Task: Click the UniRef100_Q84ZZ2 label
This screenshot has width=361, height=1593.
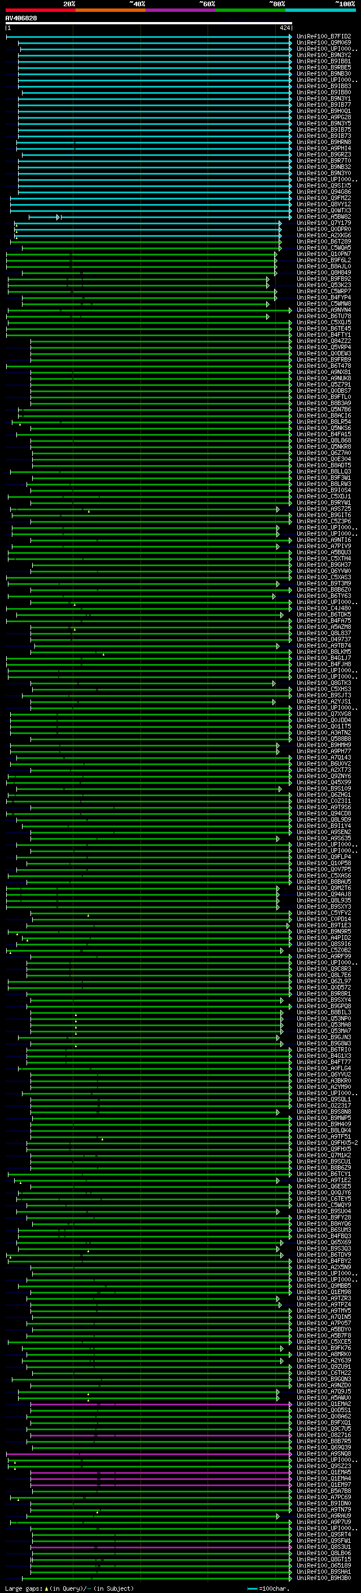Action: pyautogui.click(x=324, y=341)
